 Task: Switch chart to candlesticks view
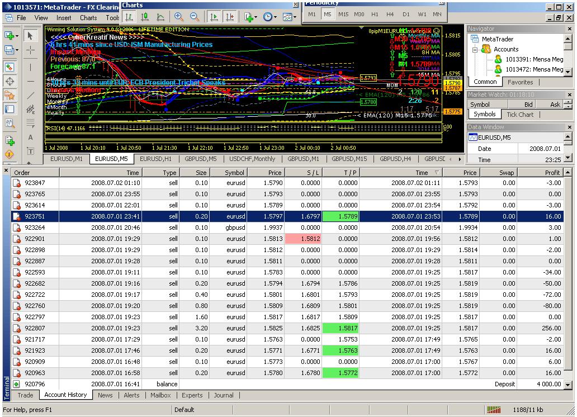(x=145, y=17)
